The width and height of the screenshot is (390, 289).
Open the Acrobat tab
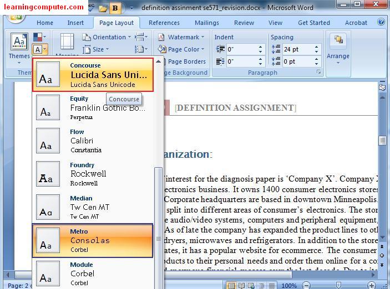click(356, 23)
